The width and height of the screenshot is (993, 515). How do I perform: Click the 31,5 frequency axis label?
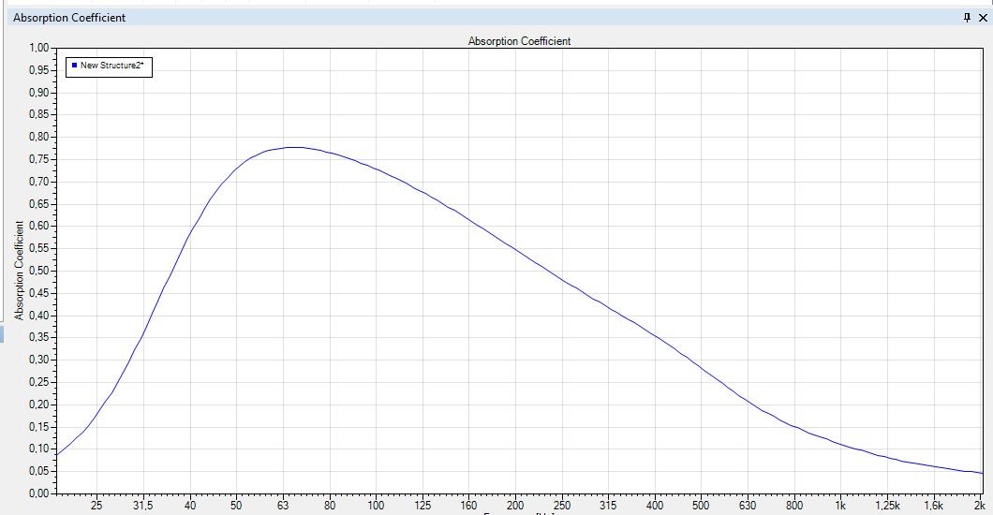click(142, 506)
